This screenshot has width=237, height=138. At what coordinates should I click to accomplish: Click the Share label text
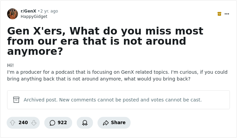(118, 122)
